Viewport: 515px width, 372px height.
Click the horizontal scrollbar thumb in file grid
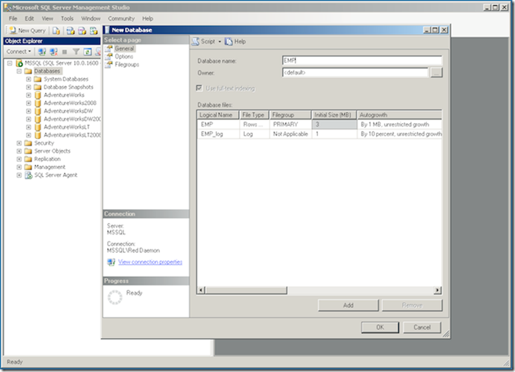click(x=246, y=290)
